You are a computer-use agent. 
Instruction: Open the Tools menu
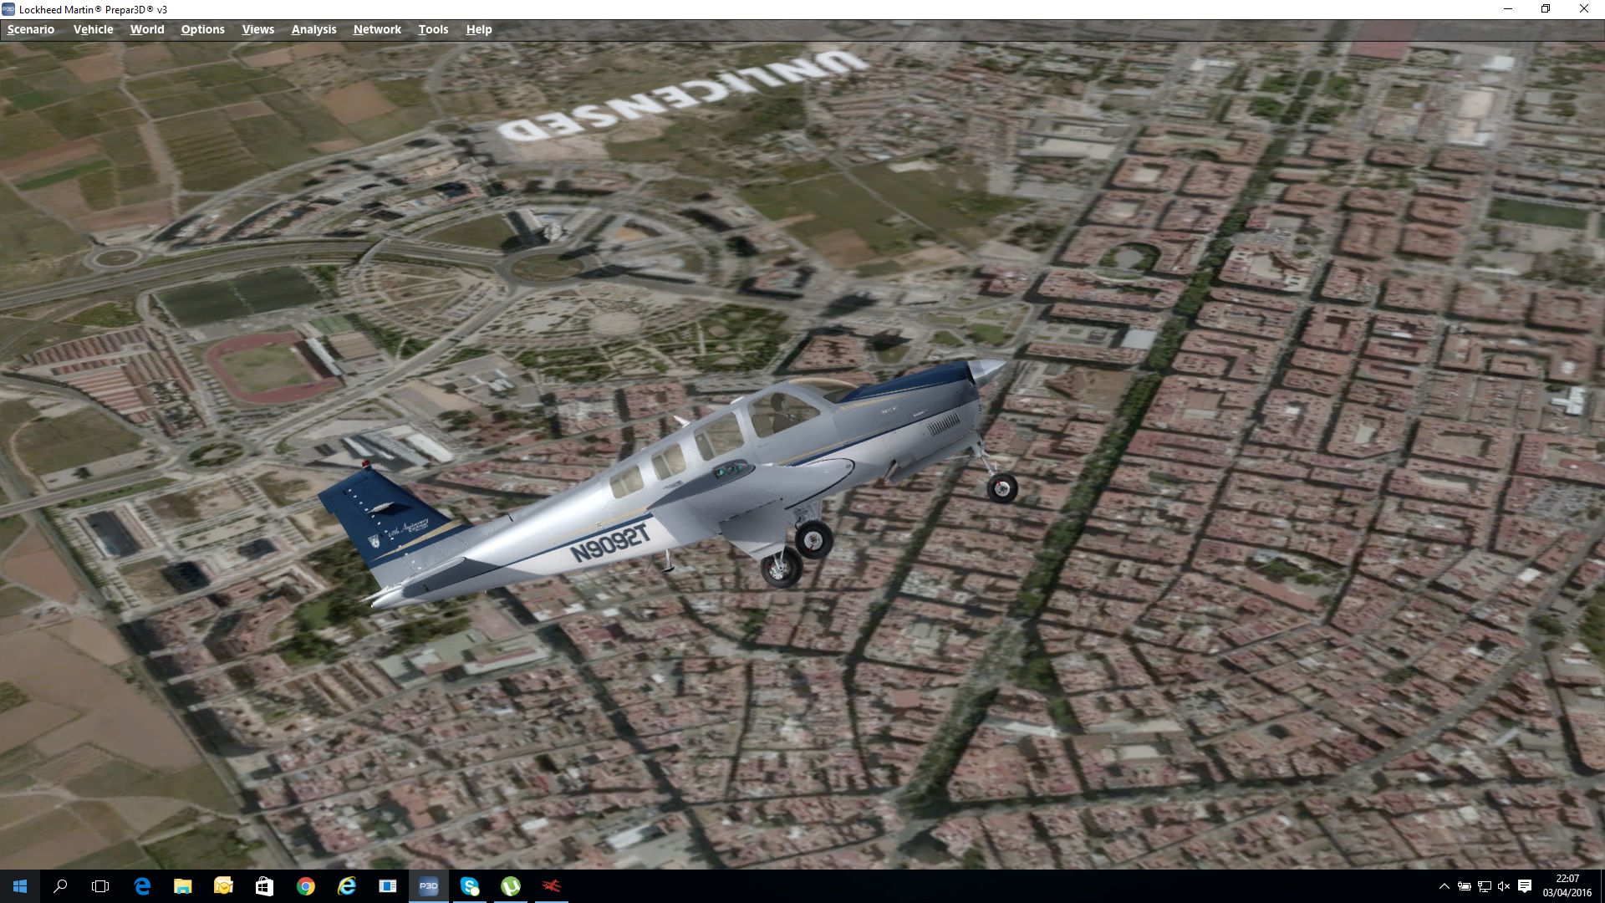433,29
